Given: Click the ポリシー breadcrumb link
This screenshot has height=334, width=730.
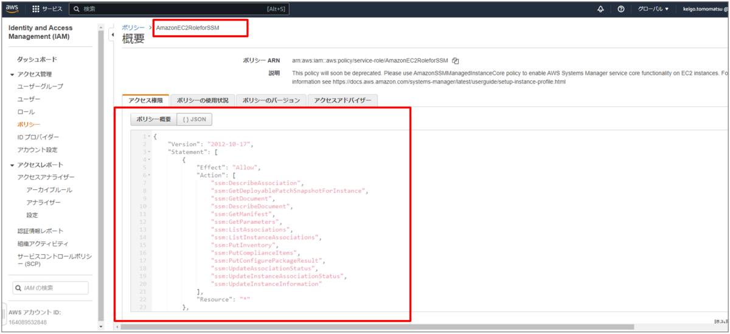Looking at the screenshot, I should pyautogui.click(x=133, y=28).
